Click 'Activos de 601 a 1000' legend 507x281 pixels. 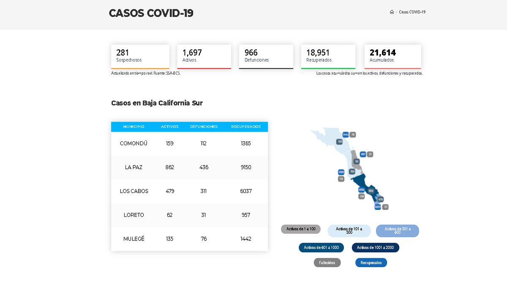321,248
